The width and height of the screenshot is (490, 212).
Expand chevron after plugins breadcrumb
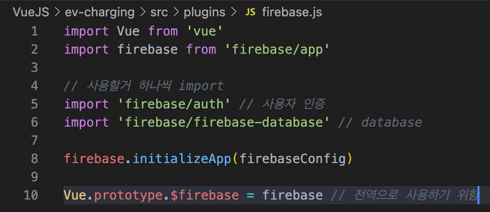tap(233, 12)
